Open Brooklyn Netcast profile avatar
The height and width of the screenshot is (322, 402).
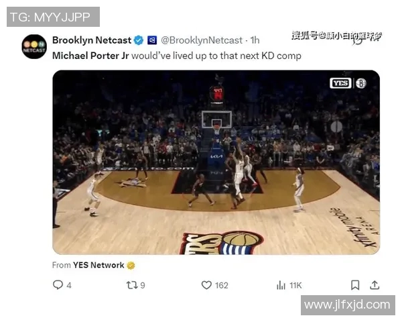(34, 47)
